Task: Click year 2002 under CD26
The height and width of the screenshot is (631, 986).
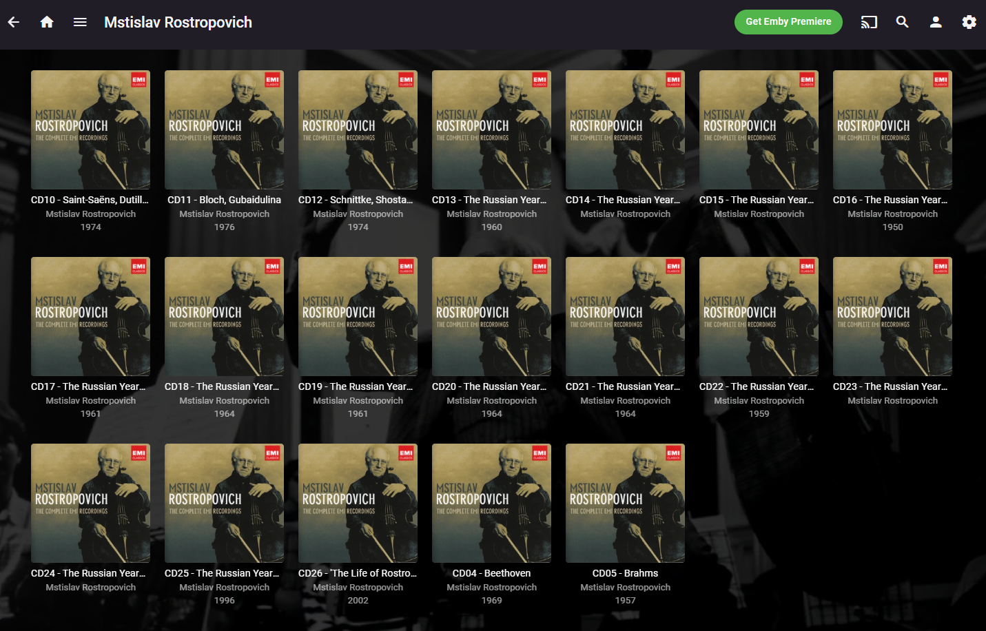Action: tap(358, 601)
